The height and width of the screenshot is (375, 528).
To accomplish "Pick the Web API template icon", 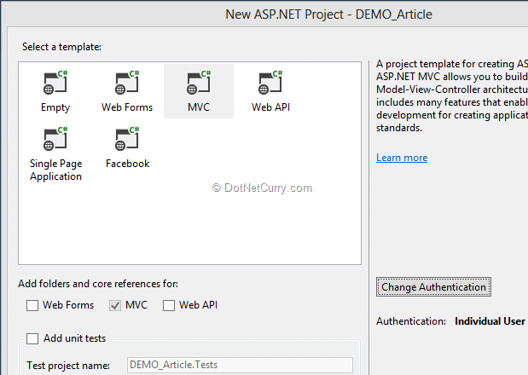I will click(270, 83).
